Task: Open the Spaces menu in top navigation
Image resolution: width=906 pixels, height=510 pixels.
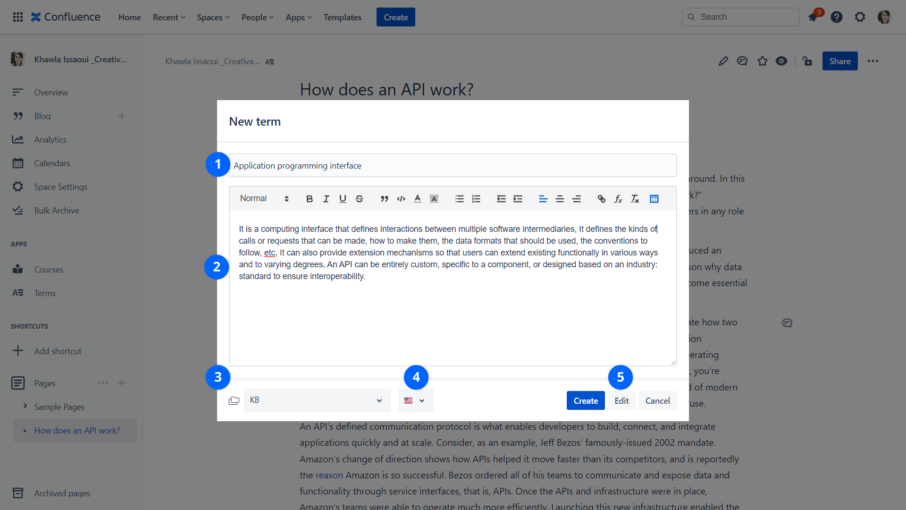Action: (x=213, y=17)
